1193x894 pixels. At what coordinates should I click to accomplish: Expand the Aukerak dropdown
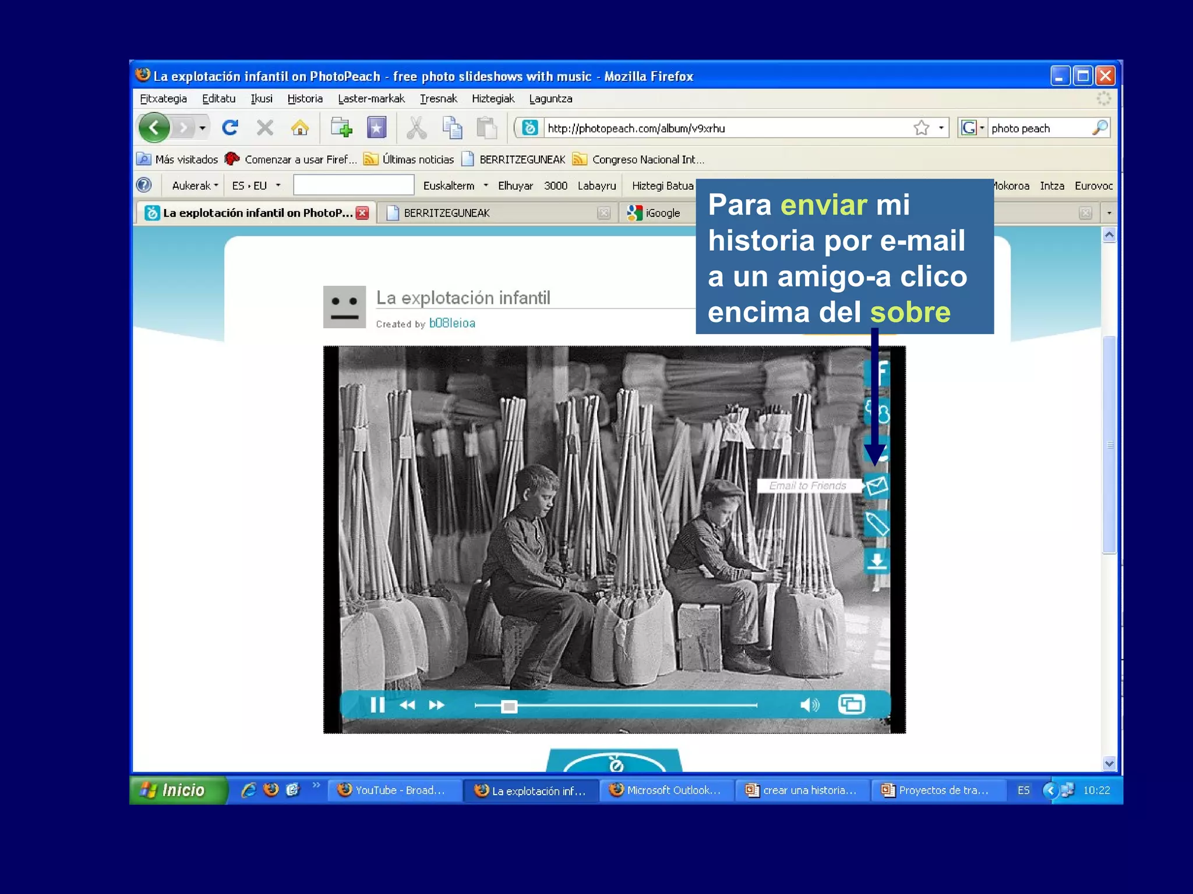pyautogui.click(x=195, y=185)
